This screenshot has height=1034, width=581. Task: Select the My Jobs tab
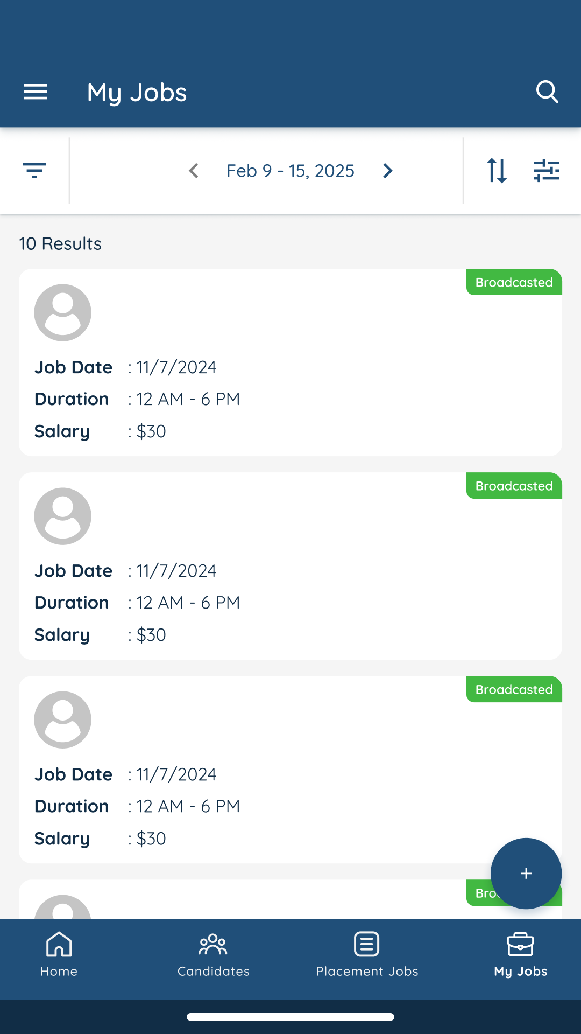click(521, 955)
